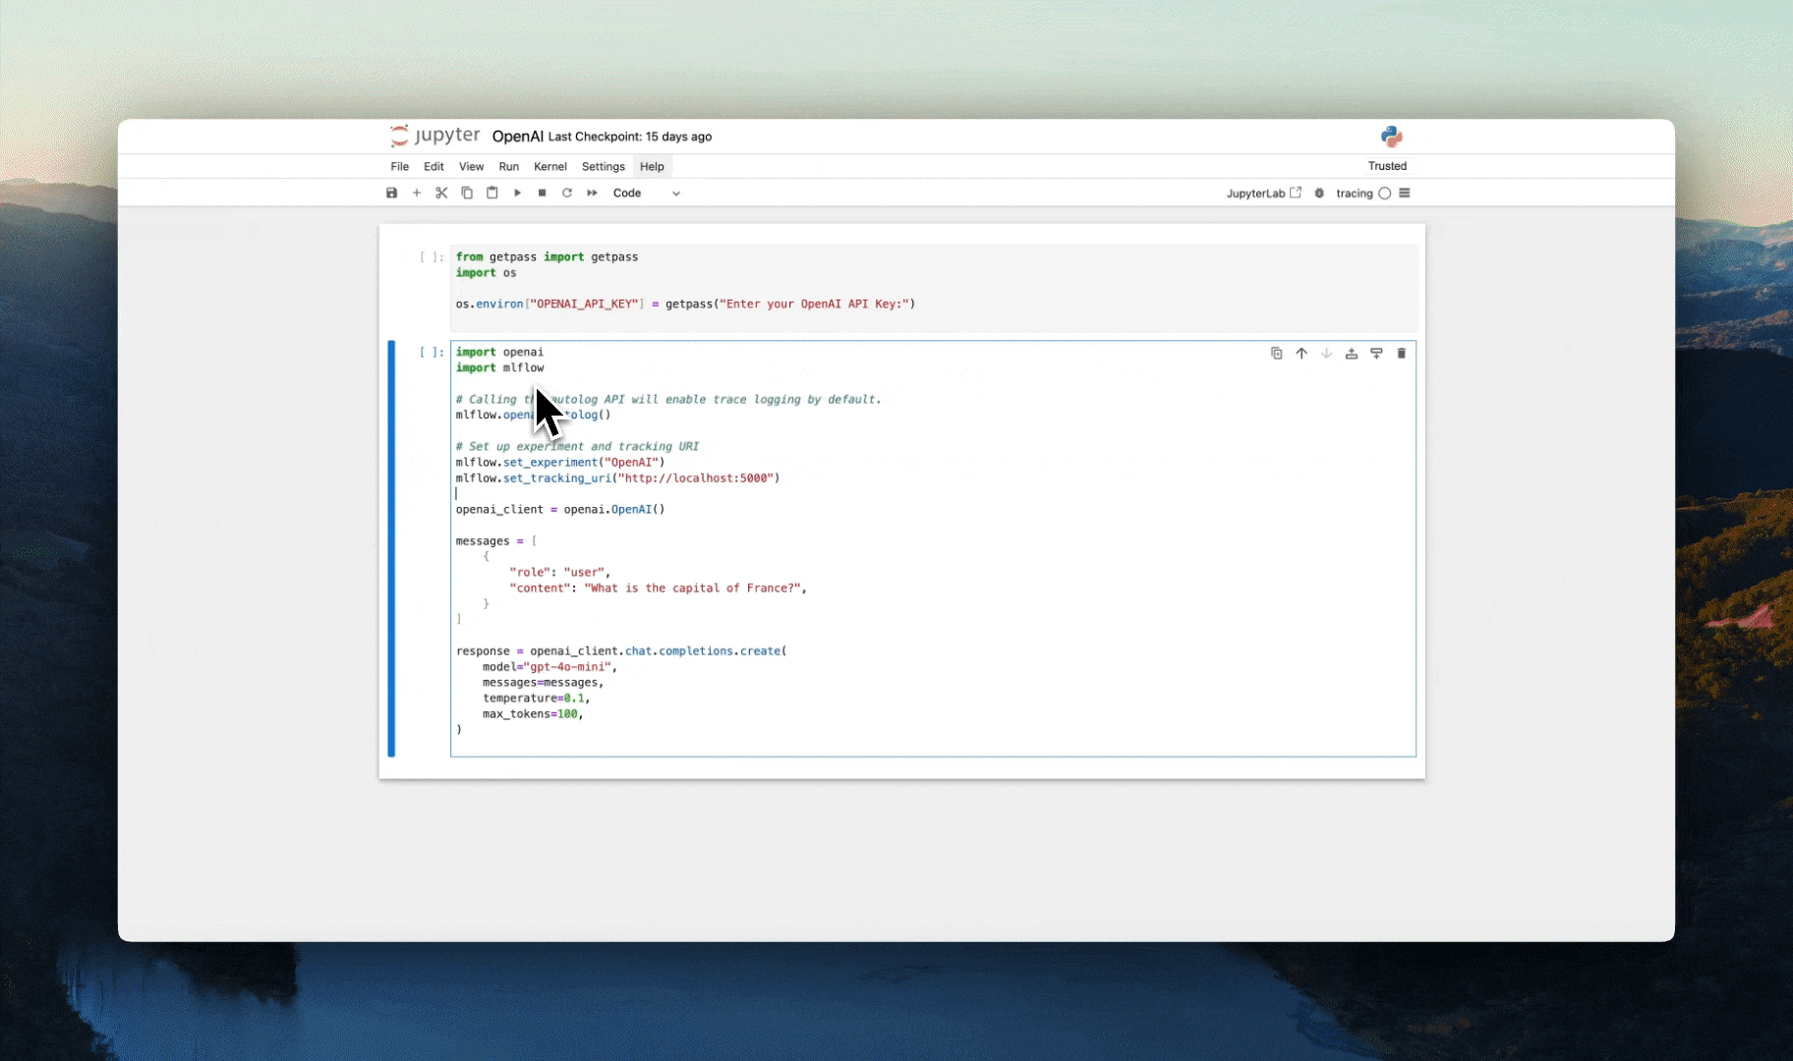Restart the kernel with the refresh icon
Viewport: 1793px width, 1061px height.
[x=567, y=193]
